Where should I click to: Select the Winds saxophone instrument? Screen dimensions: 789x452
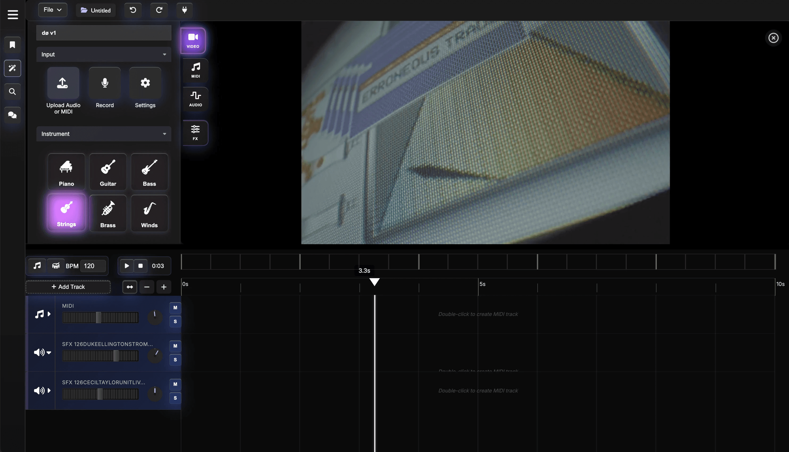149,213
